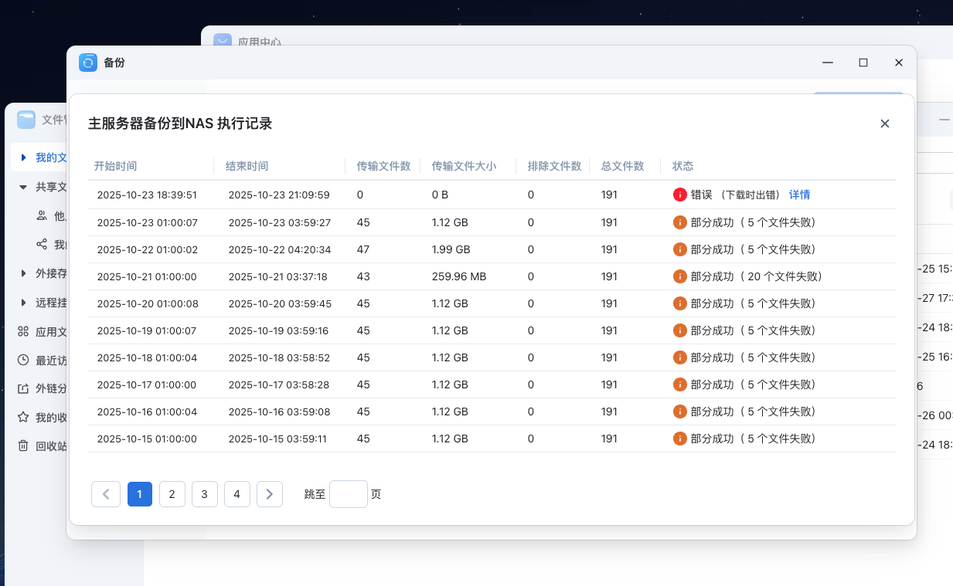953x586 pixels.
Task: Click the folder icon beside 文件管理
Action: [x=26, y=120]
